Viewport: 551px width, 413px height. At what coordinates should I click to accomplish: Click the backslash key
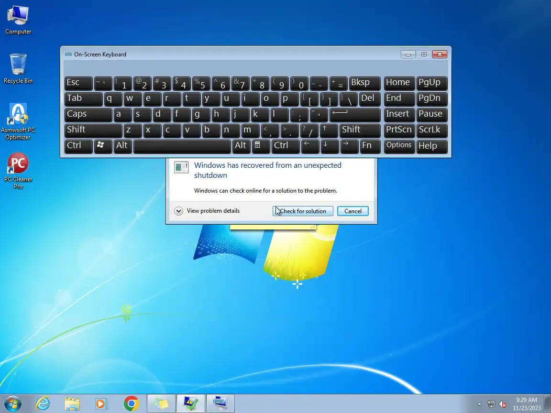click(348, 98)
